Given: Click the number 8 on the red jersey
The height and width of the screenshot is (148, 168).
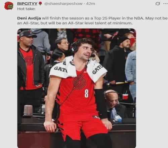Looking at the screenshot, I should click(x=86, y=94).
